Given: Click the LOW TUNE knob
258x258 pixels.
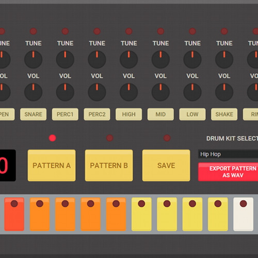Looking at the screenshot, I should click(192, 59).
